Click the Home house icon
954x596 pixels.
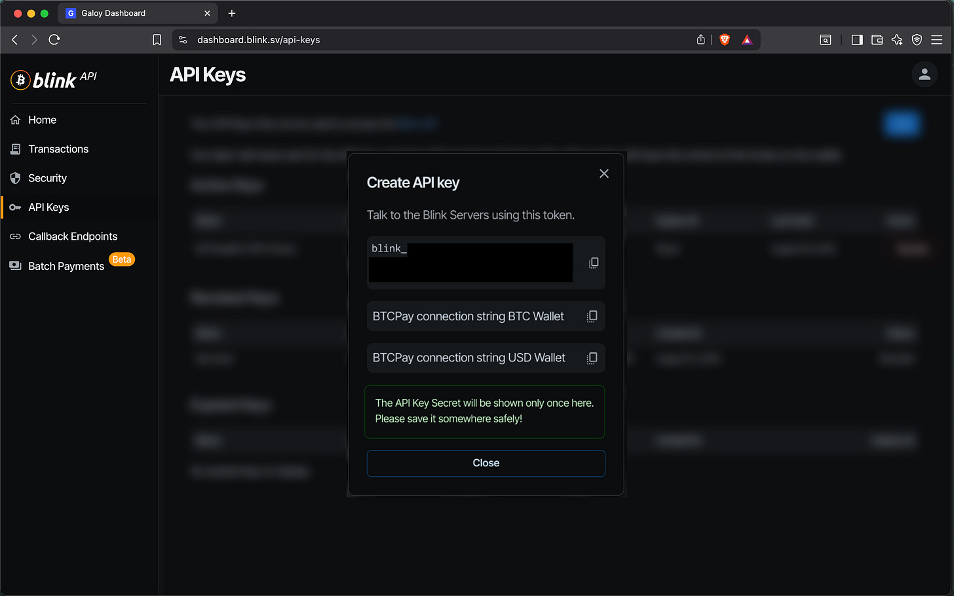[x=15, y=120]
